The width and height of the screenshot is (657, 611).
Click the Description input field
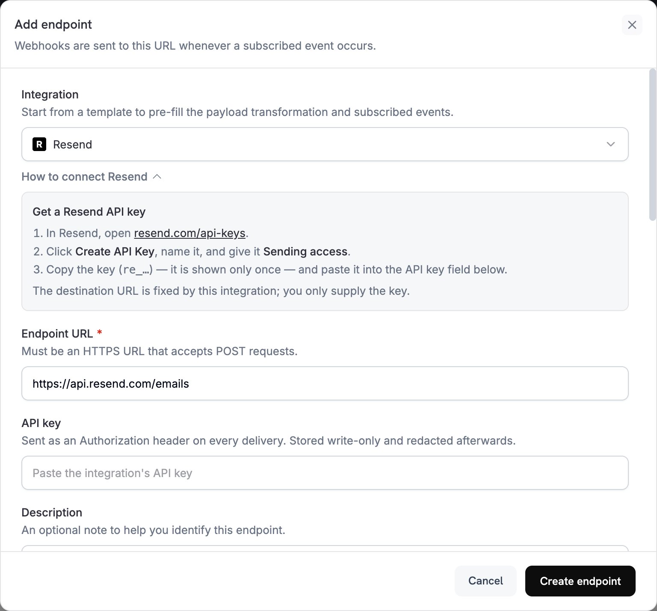pyautogui.click(x=325, y=548)
